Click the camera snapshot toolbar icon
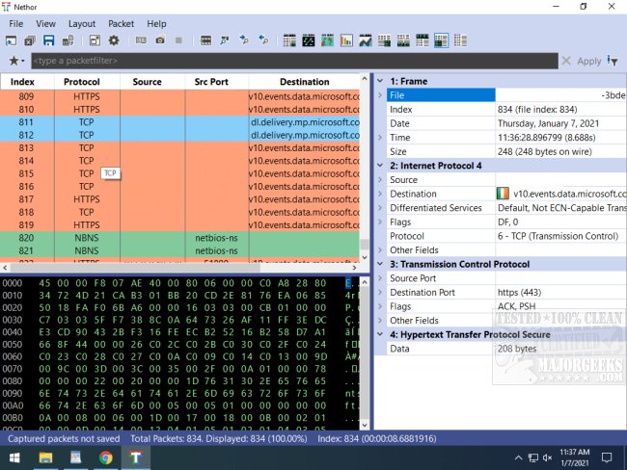 point(159,40)
